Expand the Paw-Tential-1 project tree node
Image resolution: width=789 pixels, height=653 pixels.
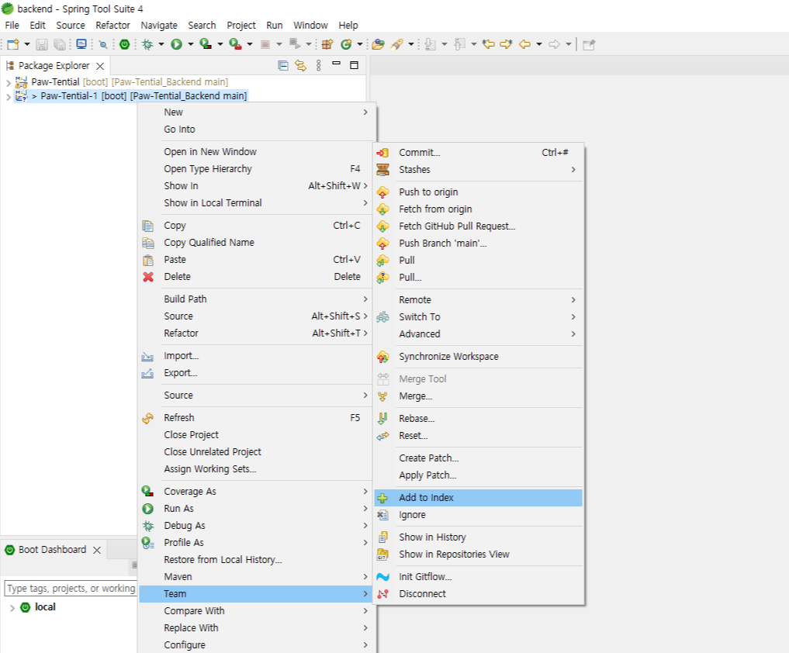click(8, 97)
